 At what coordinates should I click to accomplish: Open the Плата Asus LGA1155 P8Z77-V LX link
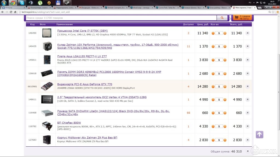(x=82, y=56)
